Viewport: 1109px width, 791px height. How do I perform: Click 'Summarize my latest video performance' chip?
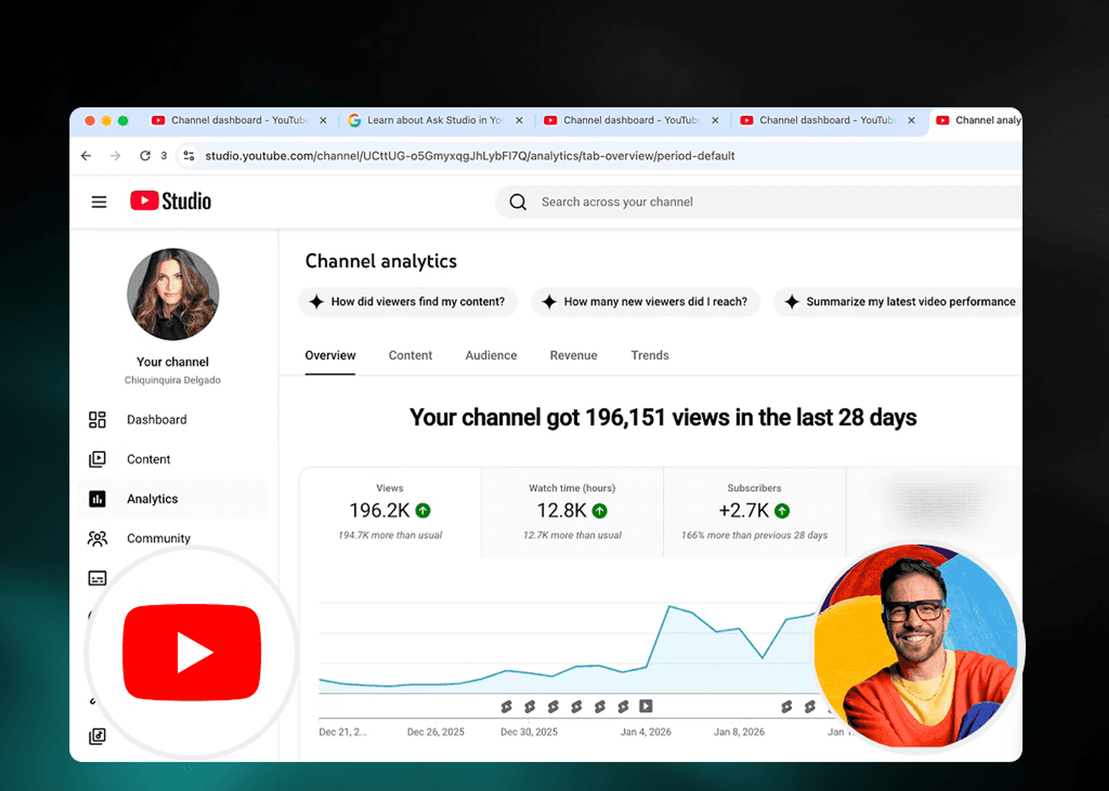[x=898, y=302]
